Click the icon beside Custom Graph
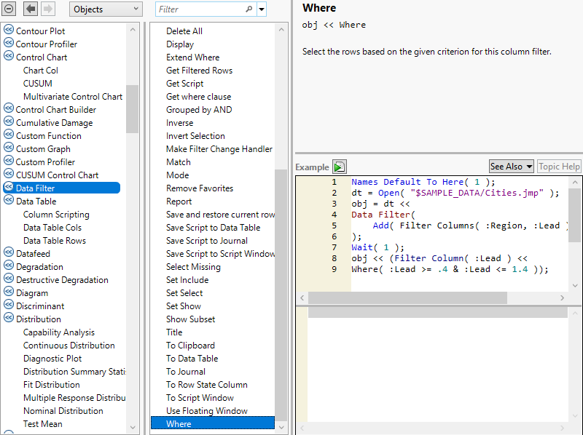The image size is (583, 435). tap(9, 148)
